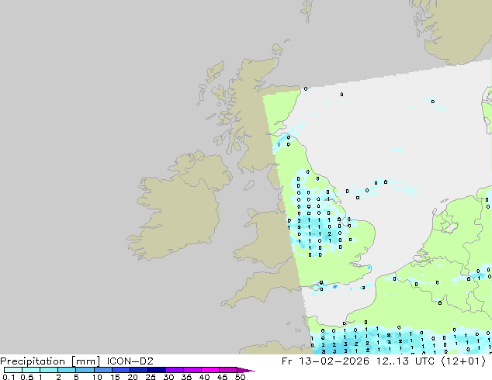Click the "0.5" legend value
Viewport: 492px width, 380px height.
coord(26,377)
